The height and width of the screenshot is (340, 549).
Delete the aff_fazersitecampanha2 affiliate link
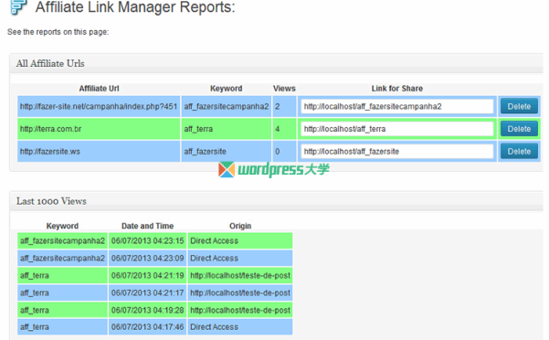pos(519,106)
